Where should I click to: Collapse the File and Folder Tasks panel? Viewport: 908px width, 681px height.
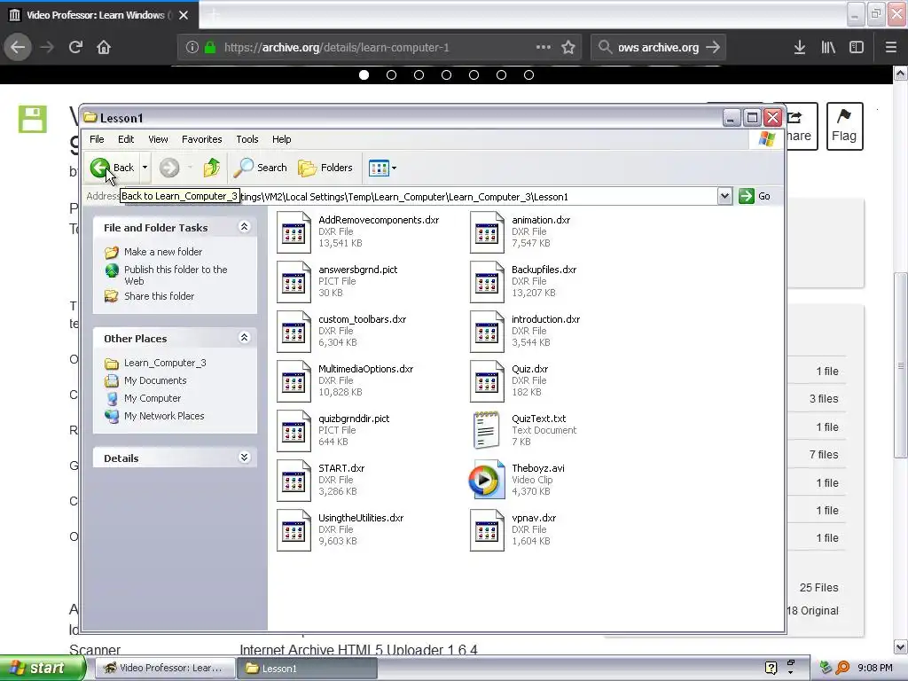[x=245, y=227]
